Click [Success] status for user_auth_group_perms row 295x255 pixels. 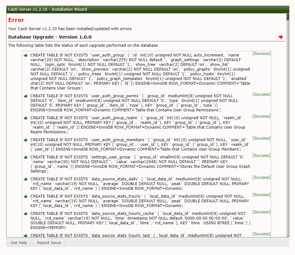click(x=261, y=94)
